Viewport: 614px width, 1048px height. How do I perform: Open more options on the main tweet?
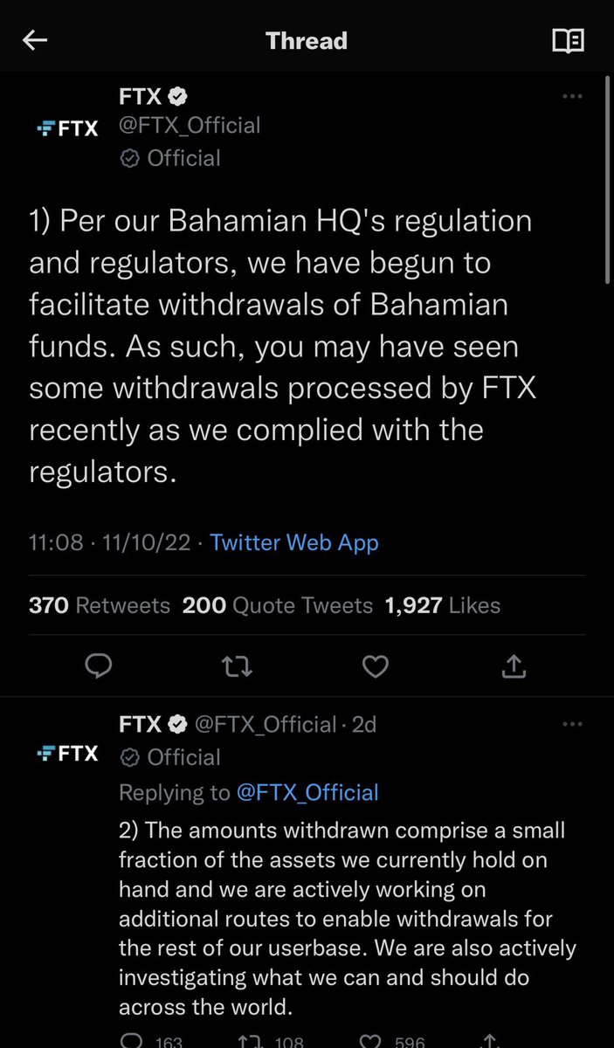point(572,97)
